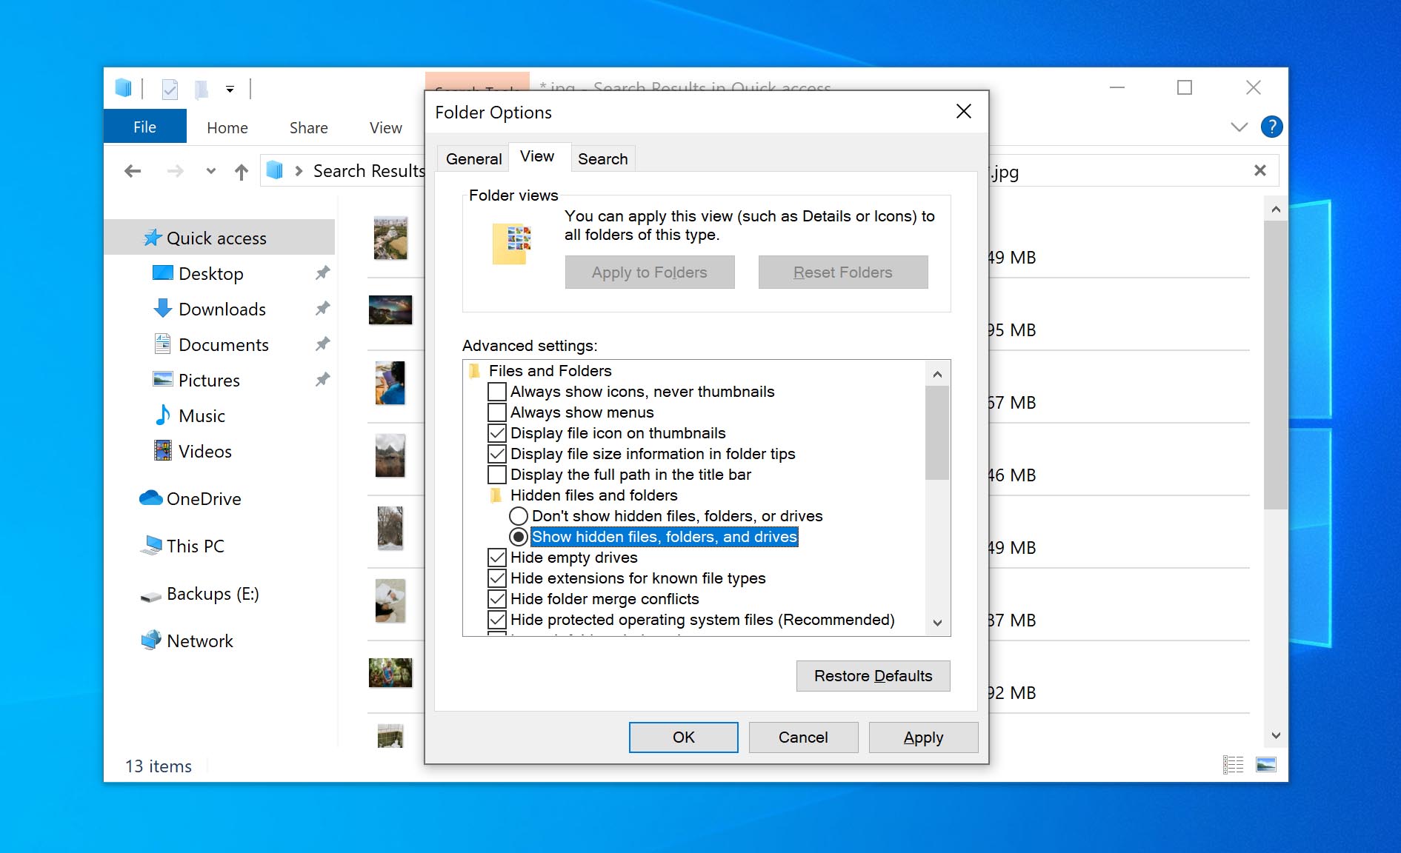The height and width of the screenshot is (853, 1401).
Task: Click Apply to Folders button
Action: coord(650,272)
